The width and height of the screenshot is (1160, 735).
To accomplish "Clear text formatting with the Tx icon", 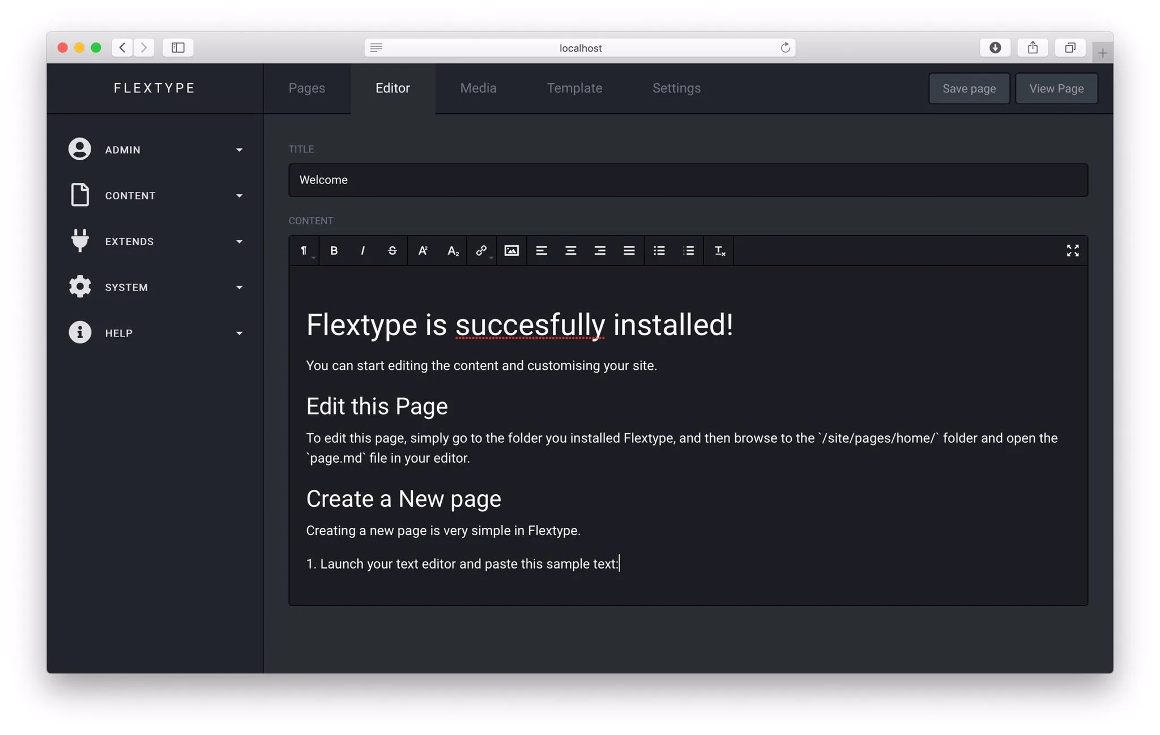I will click(718, 250).
